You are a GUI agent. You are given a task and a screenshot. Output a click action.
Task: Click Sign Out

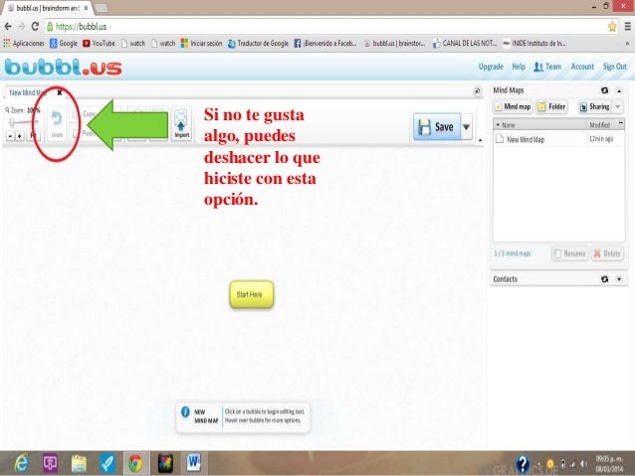pos(615,67)
